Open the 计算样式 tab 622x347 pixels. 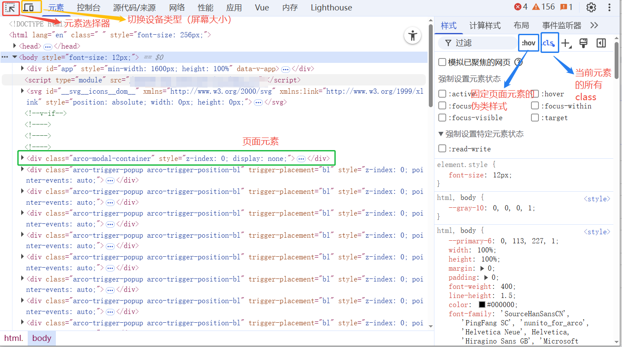pyautogui.click(x=485, y=26)
